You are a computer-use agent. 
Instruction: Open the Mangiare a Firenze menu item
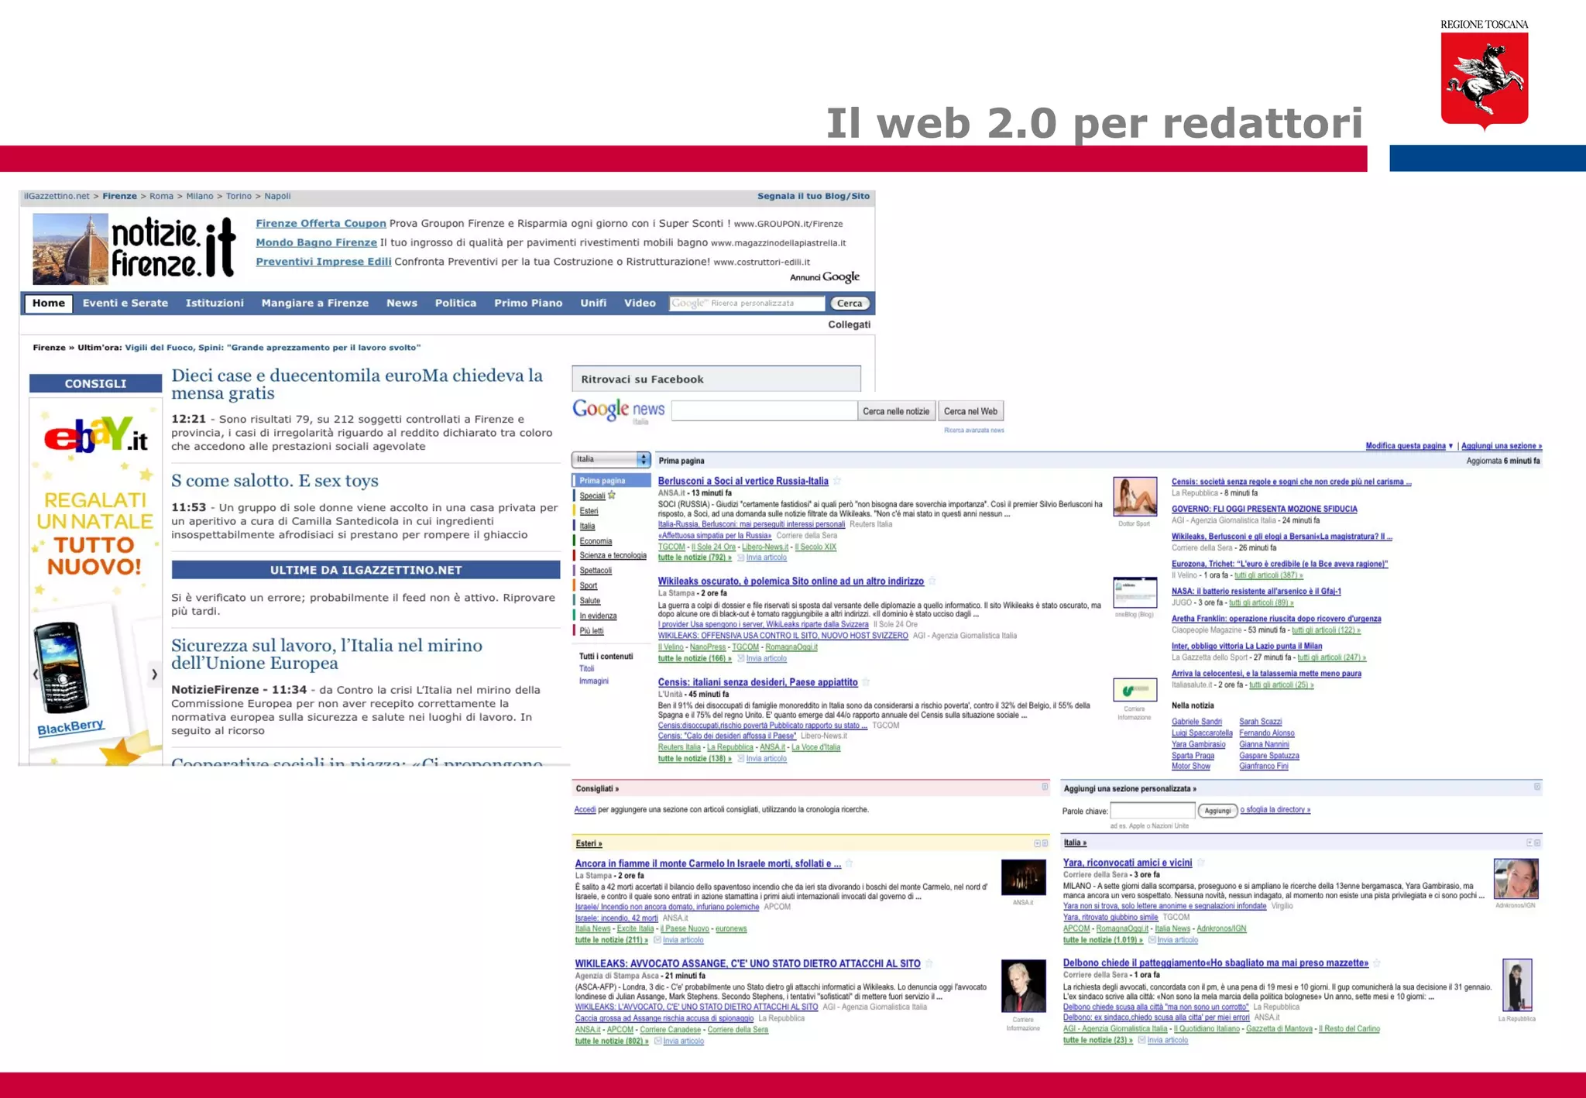coord(315,304)
